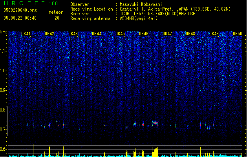Click the 0.9 kHz axis label
247x157 pixels.
click(4, 90)
